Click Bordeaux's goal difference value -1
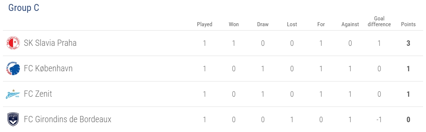This screenshot has width=426, height=132. pos(379,120)
